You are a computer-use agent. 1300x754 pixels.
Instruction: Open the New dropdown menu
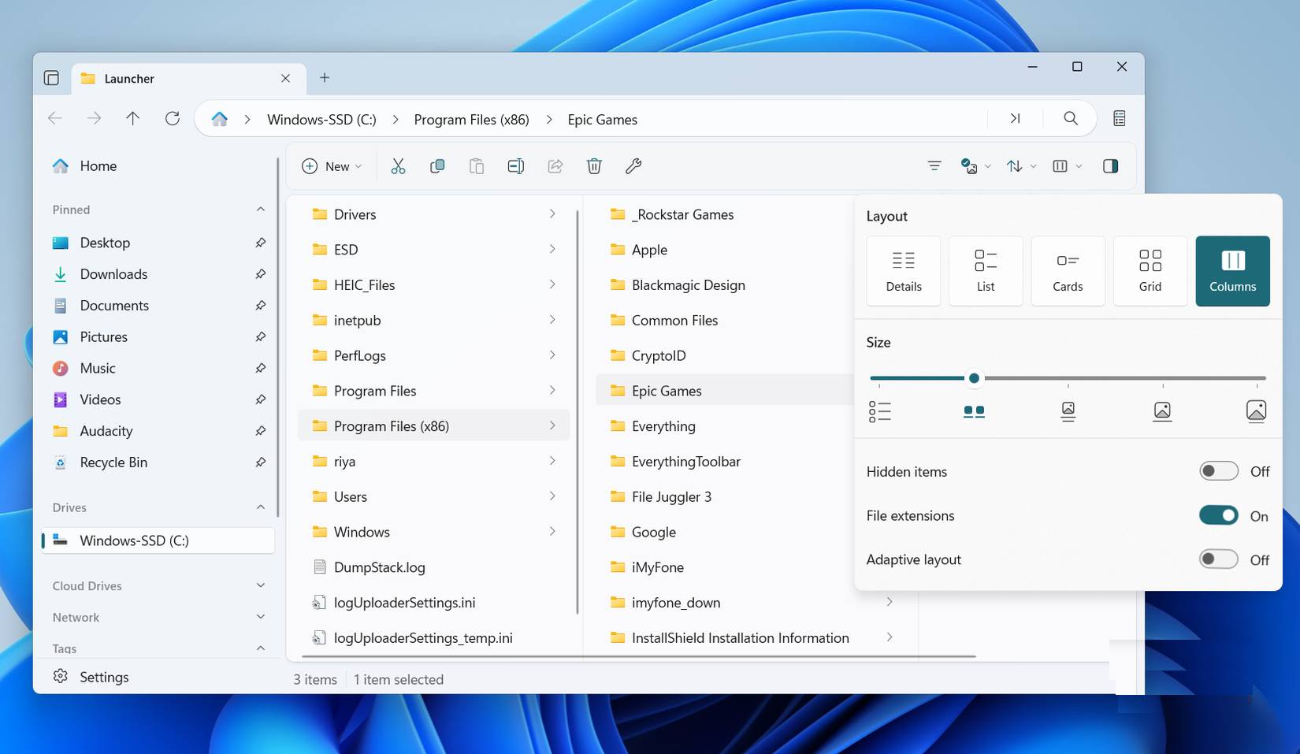[332, 166]
